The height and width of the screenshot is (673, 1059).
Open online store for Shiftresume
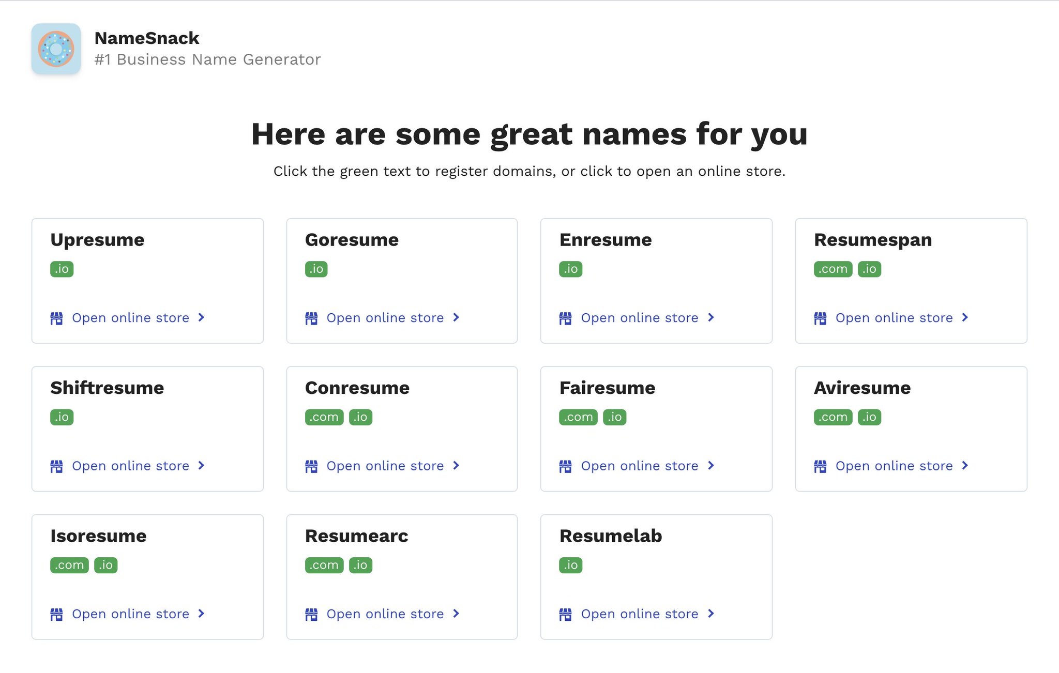click(x=131, y=466)
